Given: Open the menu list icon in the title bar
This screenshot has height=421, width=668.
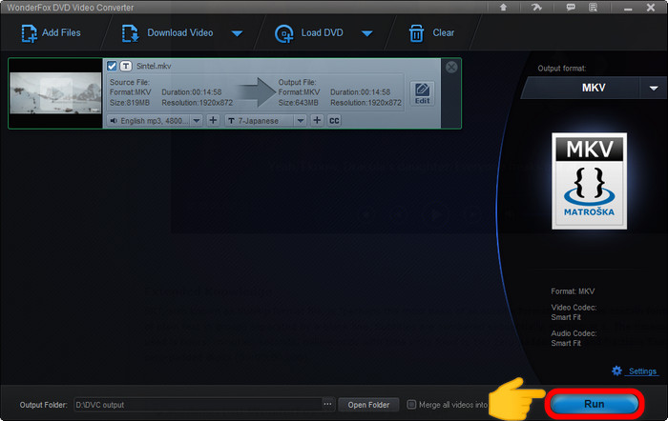Looking at the screenshot, I should 593,8.
